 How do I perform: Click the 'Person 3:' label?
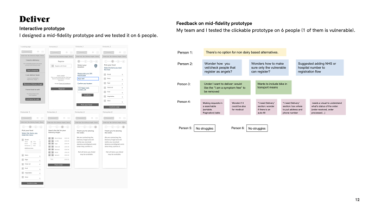184,84
